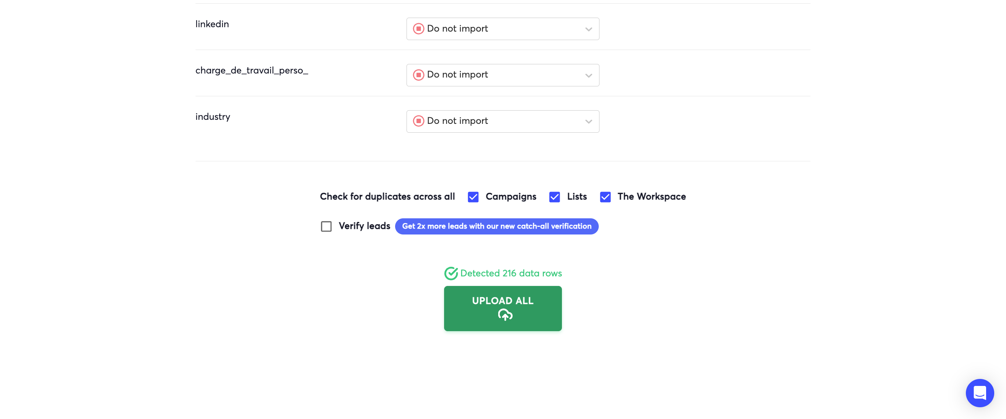
Task: Uncheck the Lists duplicate check
Action: (554, 197)
